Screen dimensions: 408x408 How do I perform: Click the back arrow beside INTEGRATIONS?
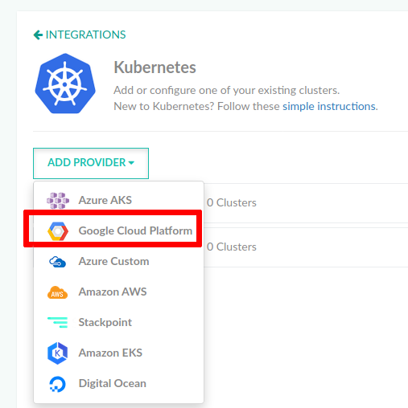tap(38, 35)
